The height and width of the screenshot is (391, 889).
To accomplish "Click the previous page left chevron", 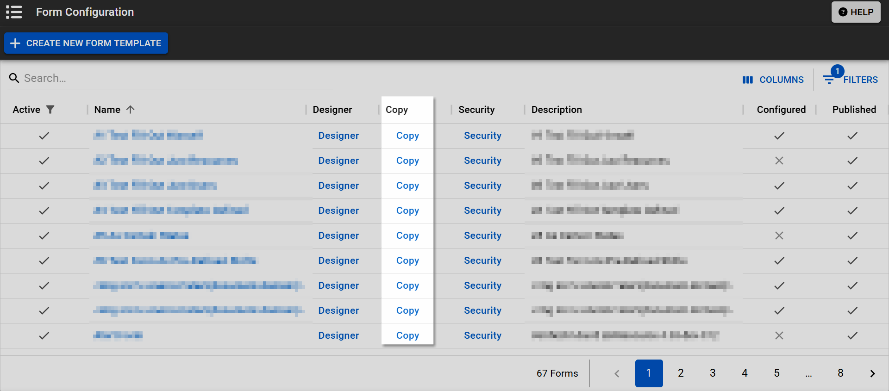I will [x=617, y=373].
